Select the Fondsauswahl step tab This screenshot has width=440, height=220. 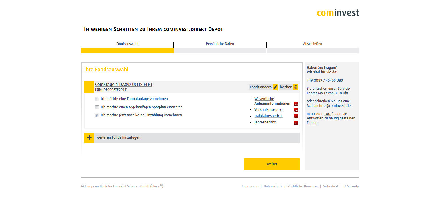[x=127, y=44]
